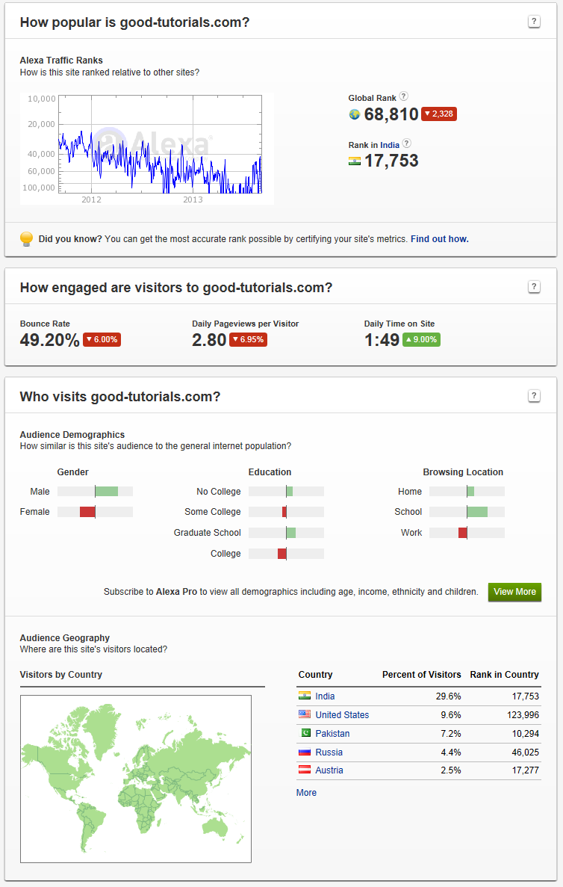Click the United States flag icon
The height and width of the screenshot is (887, 563).
(305, 714)
